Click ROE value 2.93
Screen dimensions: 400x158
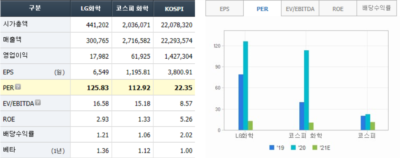coord(102,119)
